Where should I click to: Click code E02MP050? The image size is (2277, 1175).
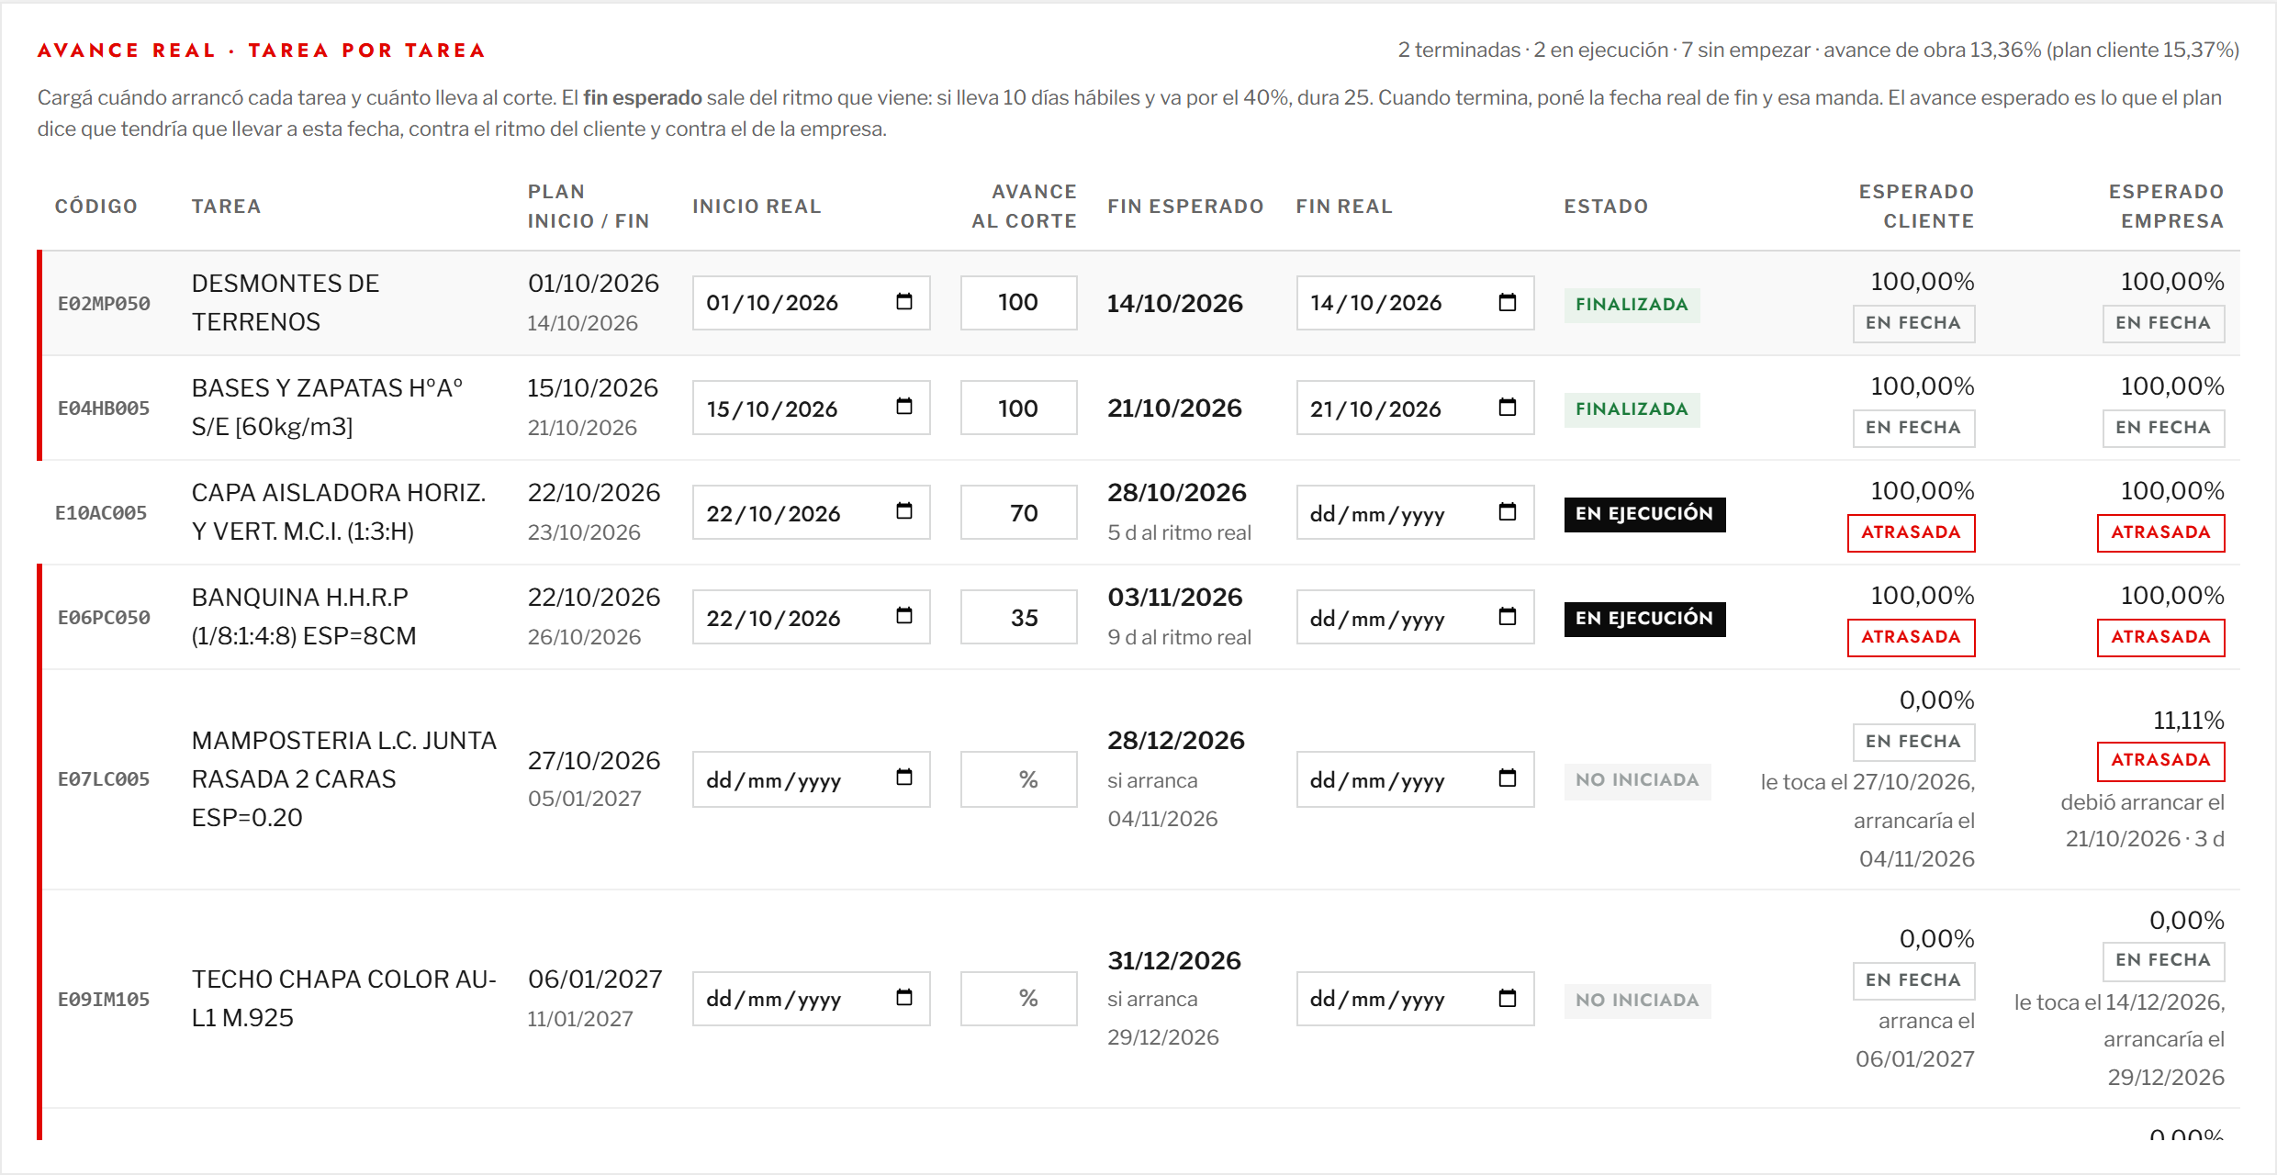(x=104, y=304)
